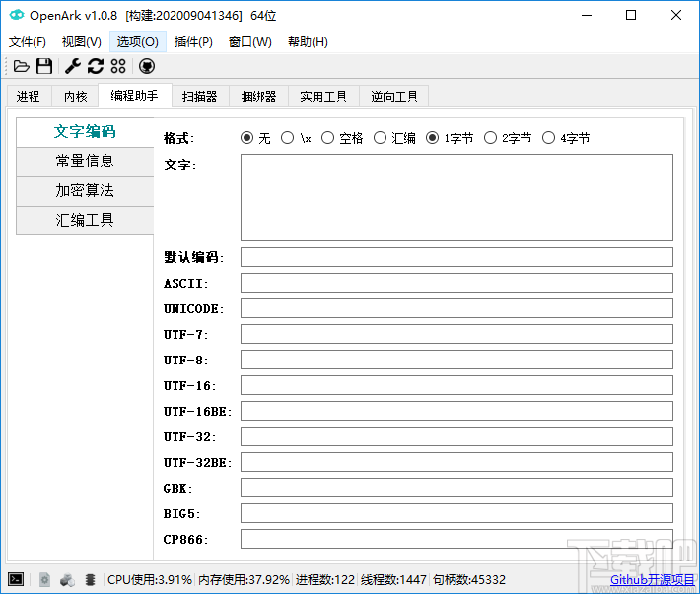Open the console icon in status bar
The image size is (700, 594).
click(16, 580)
